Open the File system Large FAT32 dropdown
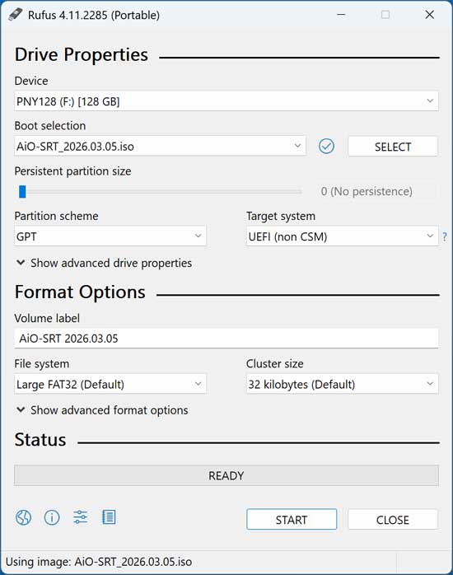This screenshot has width=453, height=575. (x=110, y=384)
